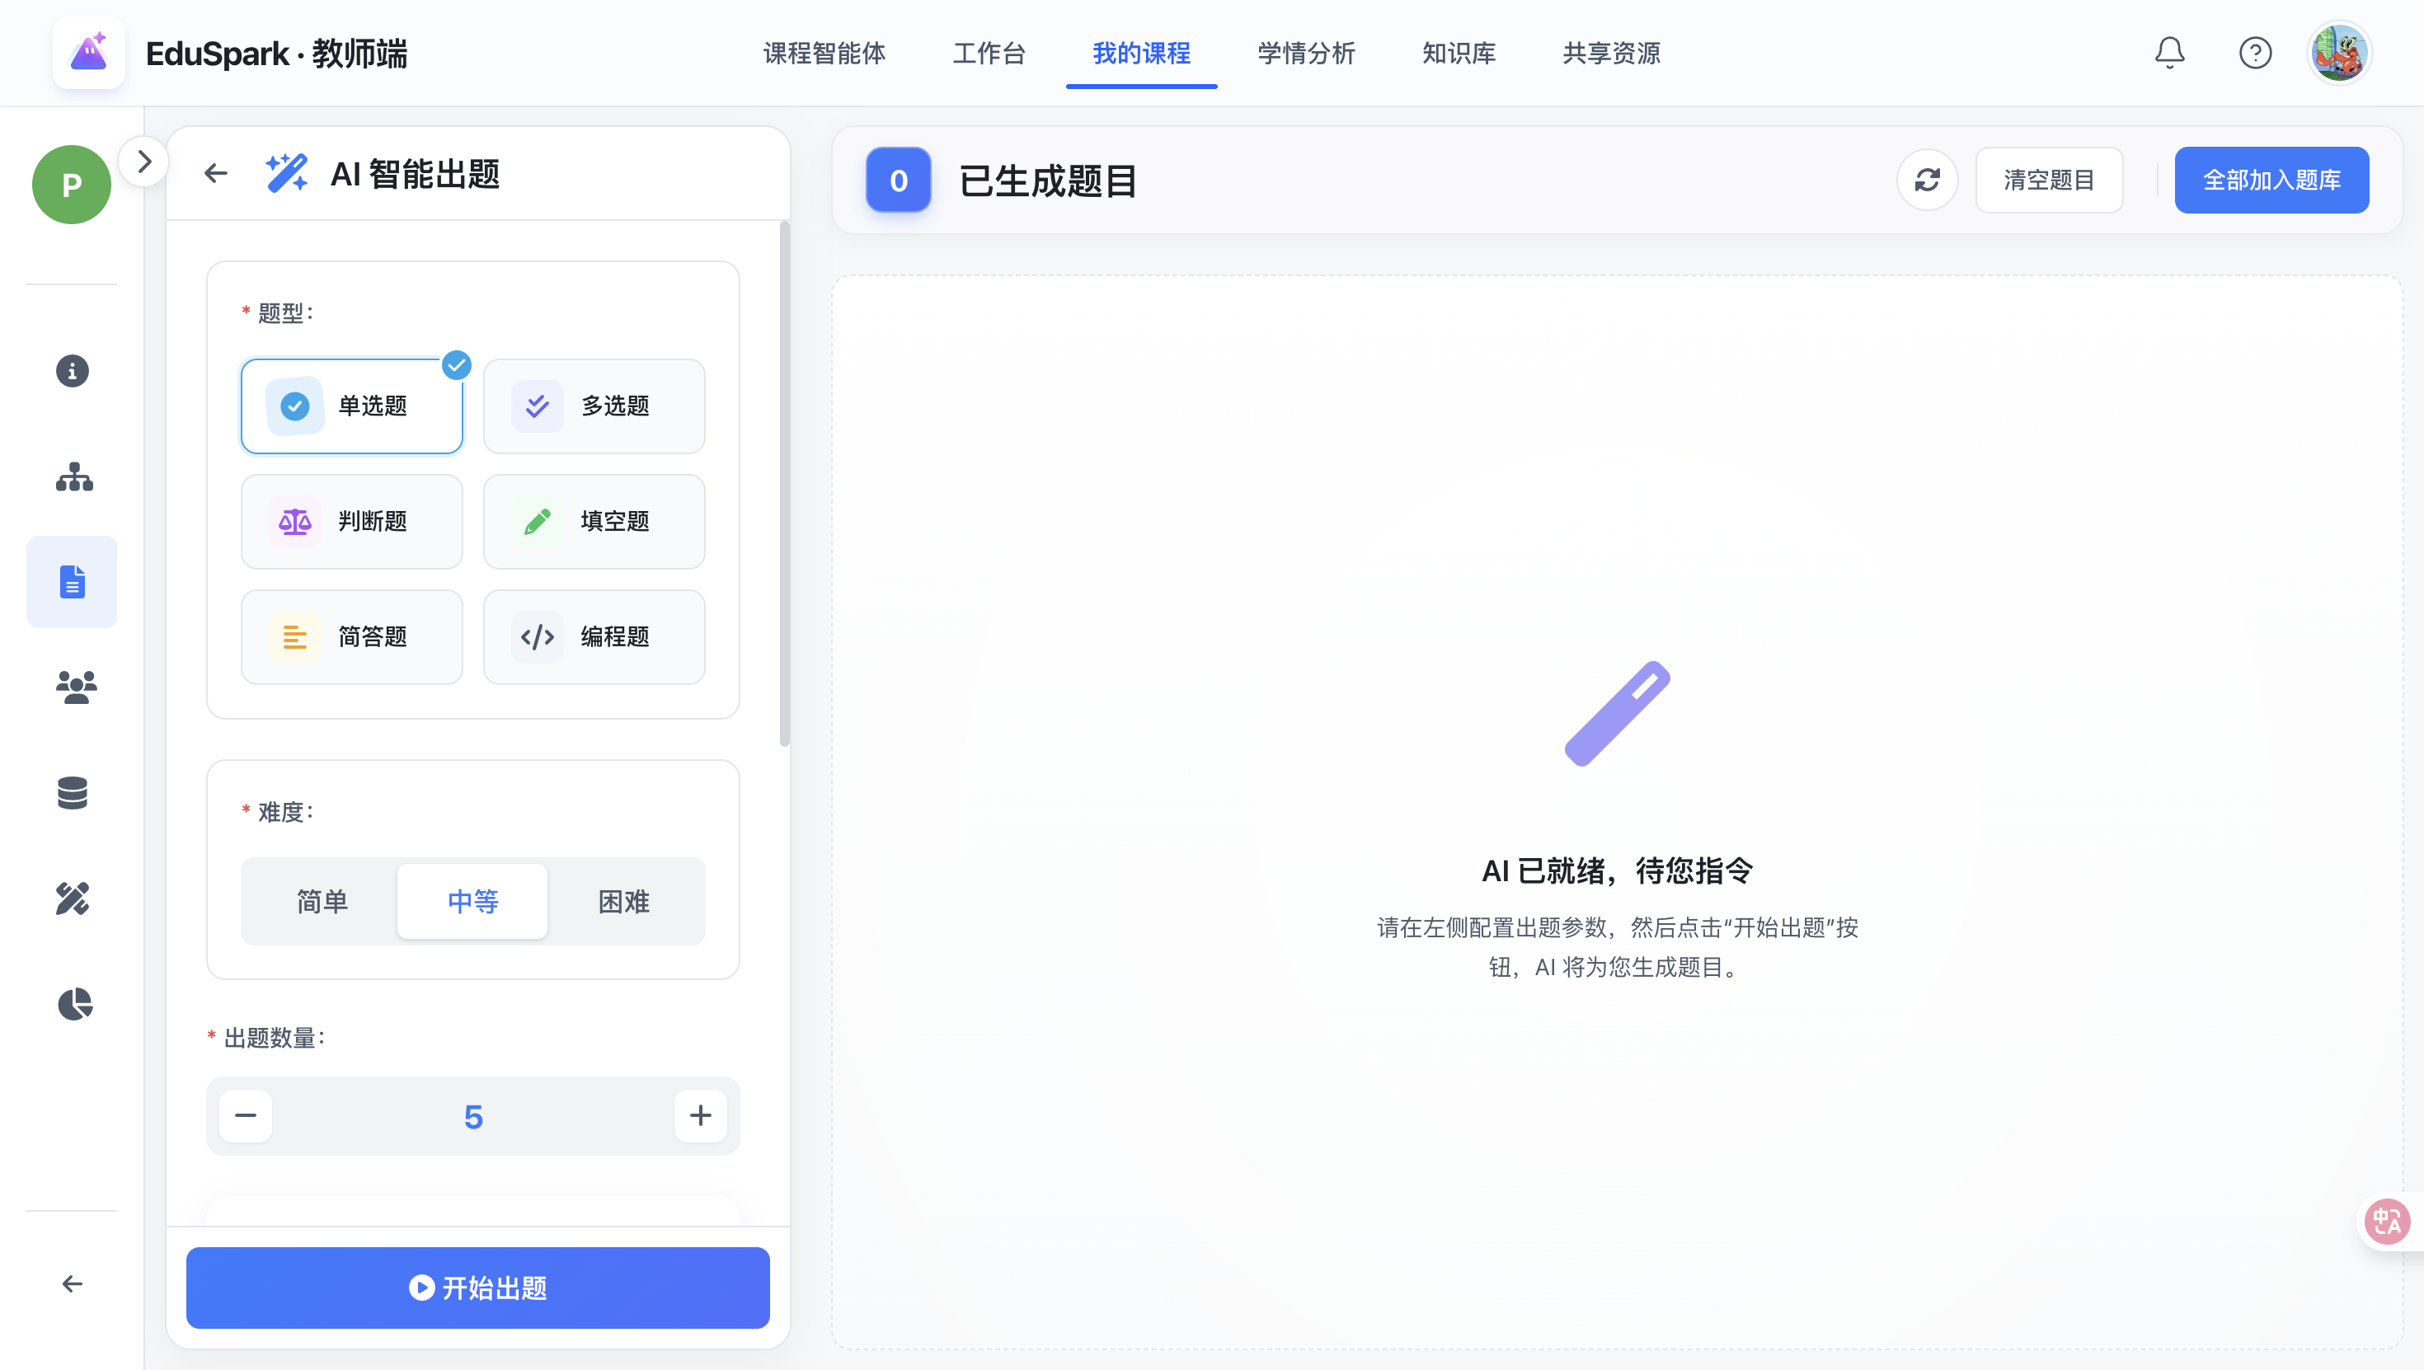Image resolution: width=2424 pixels, height=1370 pixels.
Task: Toggle the 填空题 question type
Action: (594, 521)
